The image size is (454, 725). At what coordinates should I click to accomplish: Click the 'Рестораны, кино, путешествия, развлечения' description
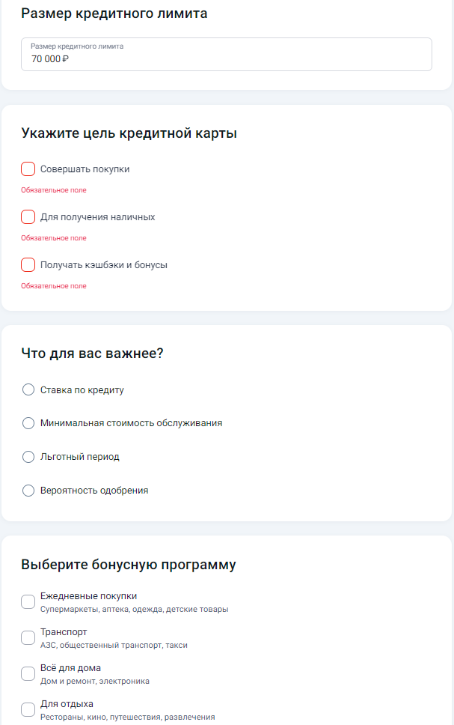(127, 718)
